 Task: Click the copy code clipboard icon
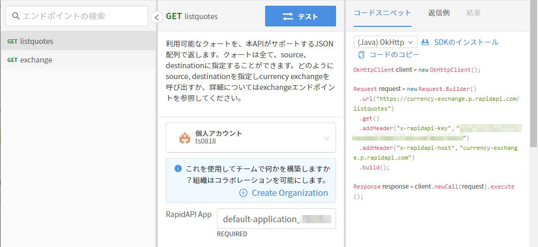click(x=361, y=54)
